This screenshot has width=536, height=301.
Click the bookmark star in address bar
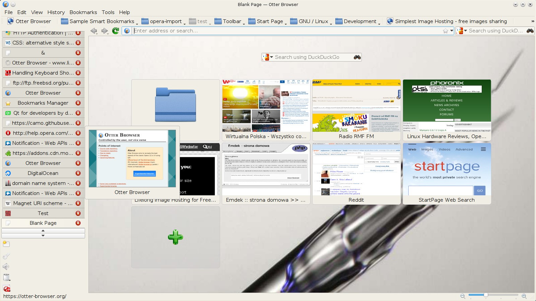coord(445,31)
